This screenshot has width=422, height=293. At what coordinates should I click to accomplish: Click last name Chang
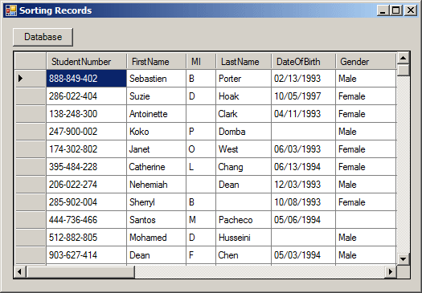pos(244,167)
